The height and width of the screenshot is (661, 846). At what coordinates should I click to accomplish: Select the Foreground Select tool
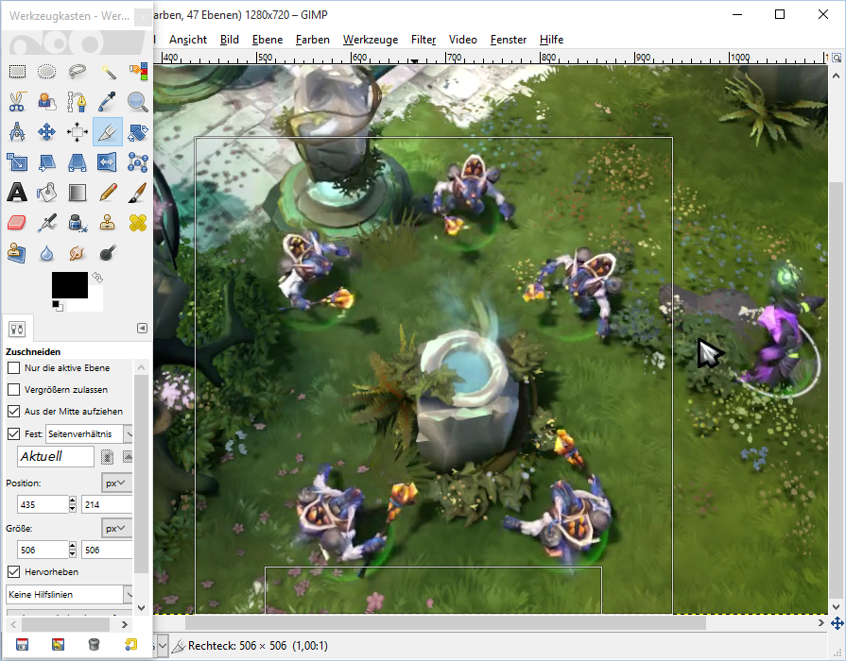pos(47,101)
